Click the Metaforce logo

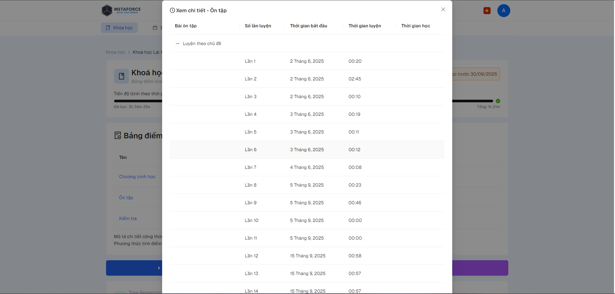click(121, 10)
